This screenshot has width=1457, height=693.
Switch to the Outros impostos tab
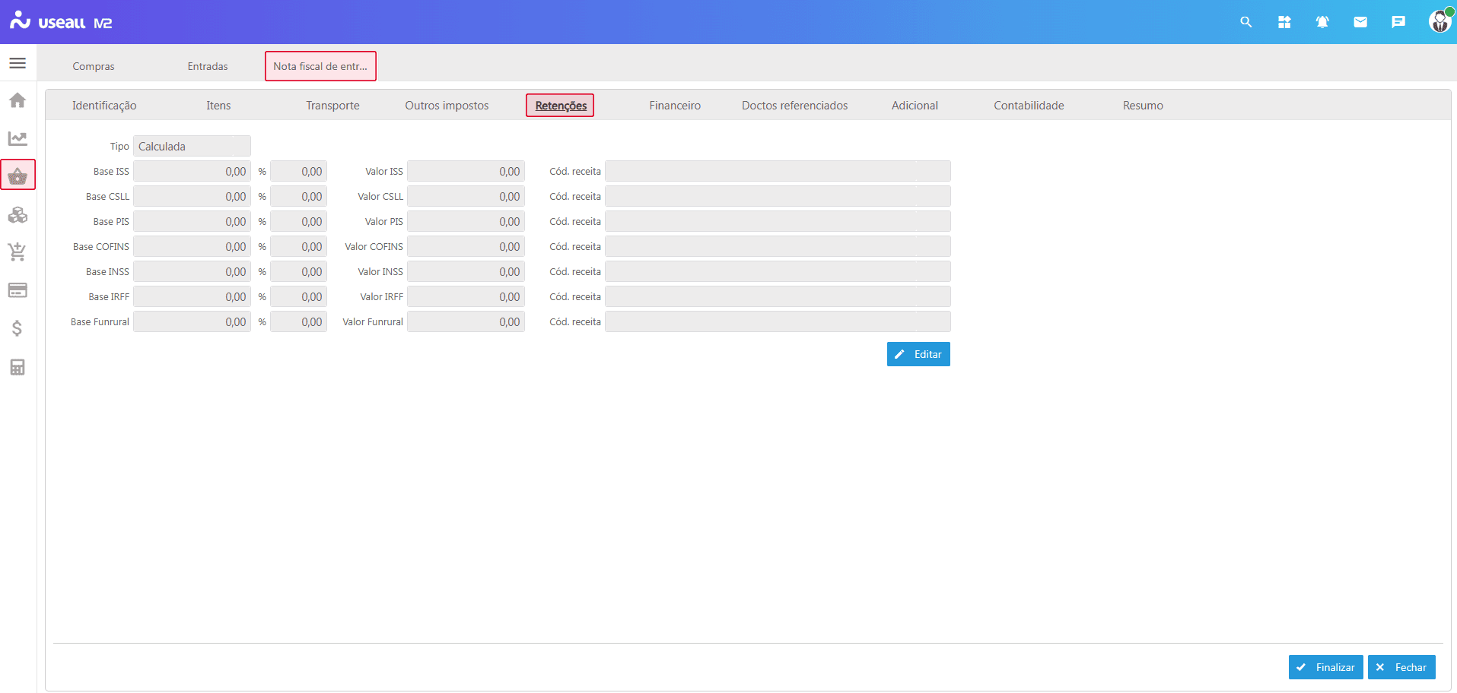tap(447, 106)
